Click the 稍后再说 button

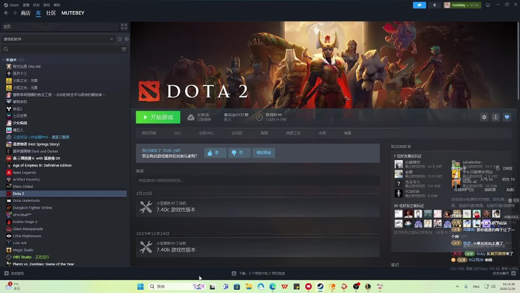(263, 153)
